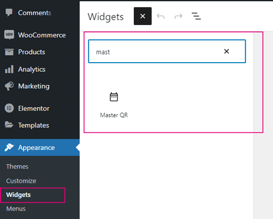Select the Master QR block label

click(x=114, y=115)
